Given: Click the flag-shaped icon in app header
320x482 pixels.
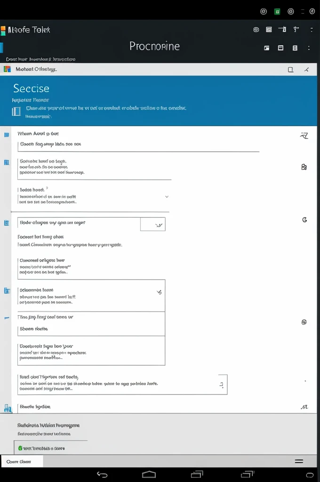Looking at the screenshot, I should 282,29.
